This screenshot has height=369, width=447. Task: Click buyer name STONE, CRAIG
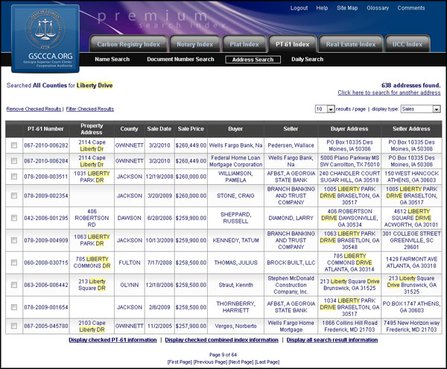click(x=235, y=195)
